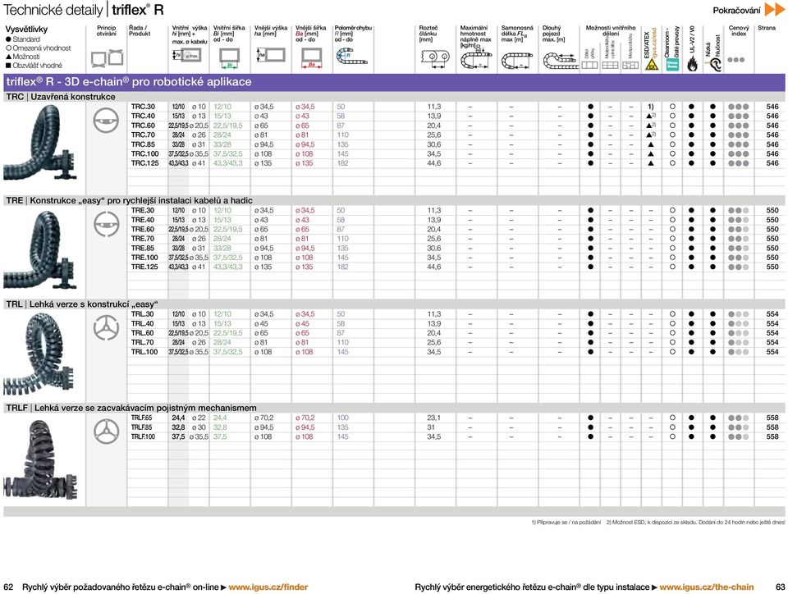Click the TRL light chain product image
Viewport: 788px width, 594px height.
point(40,354)
